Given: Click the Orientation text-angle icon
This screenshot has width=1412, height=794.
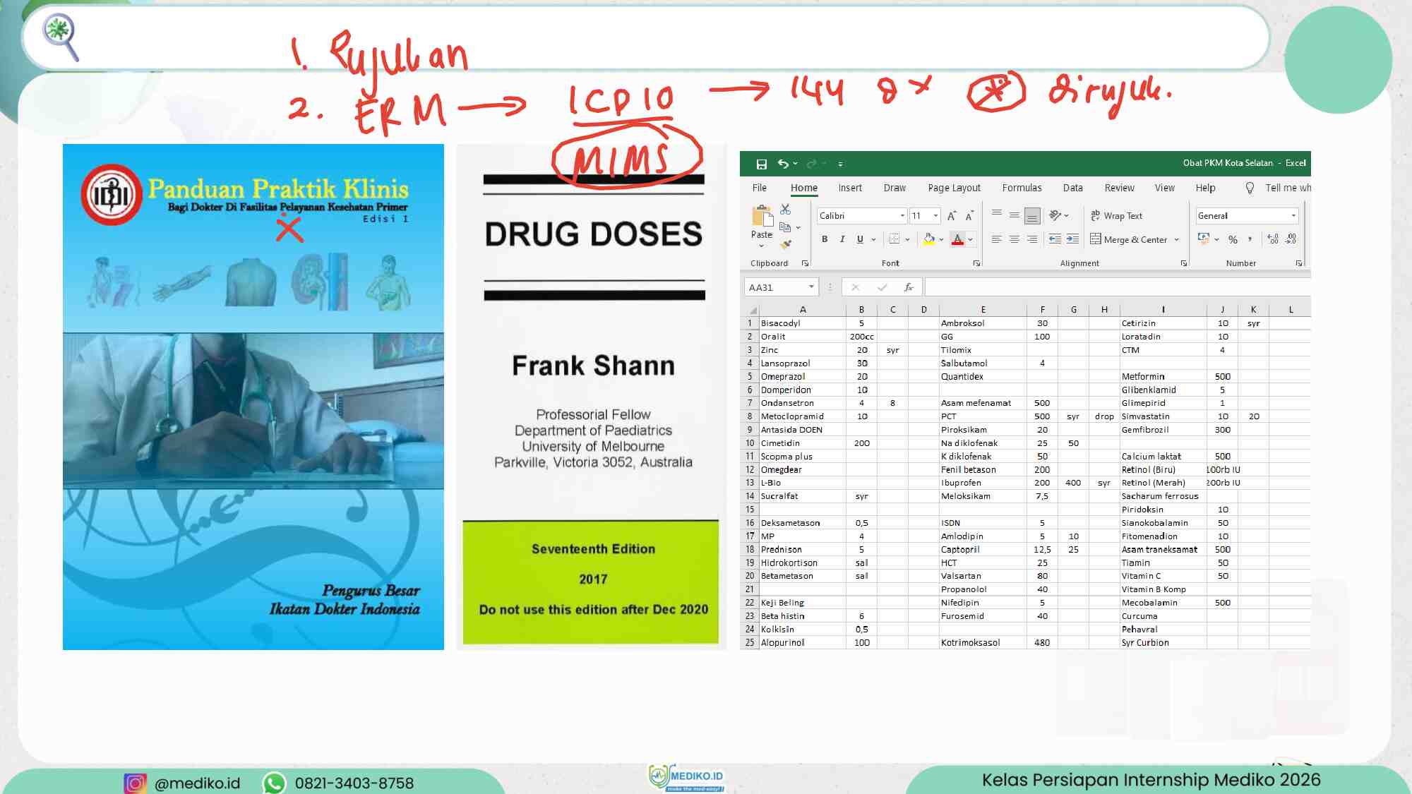Looking at the screenshot, I should click(1055, 215).
